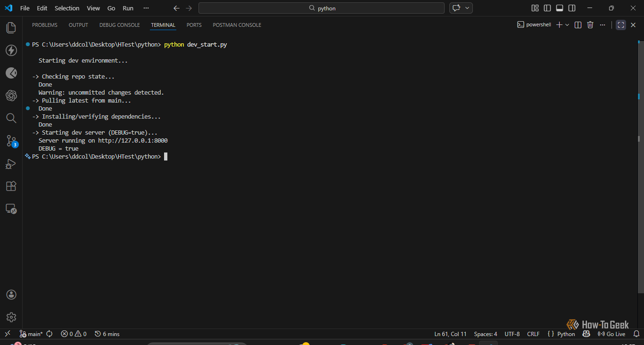Open the Remote Explorer view
The image size is (644, 345).
pyautogui.click(x=11, y=209)
